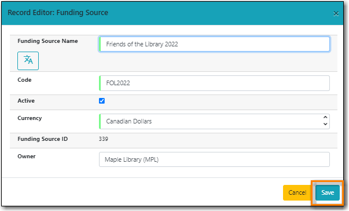The height and width of the screenshot is (211, 349).
Task: Click the Code label text
Action: [x=24, y=80]
